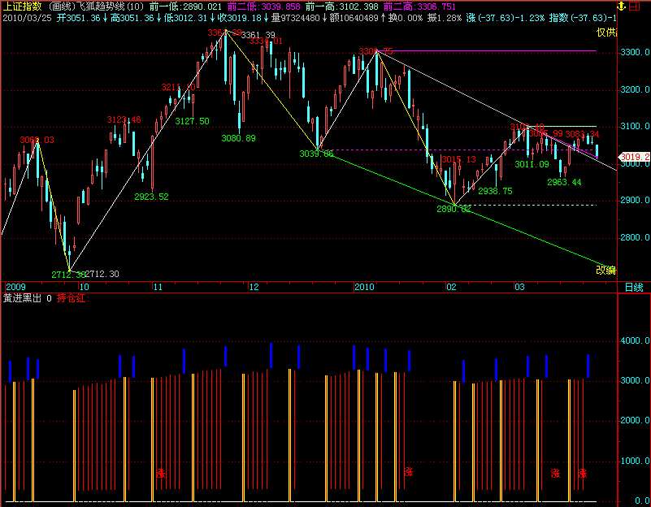This screenshot has width=651, height=507.
Task: Select the 2890.02 trough price label
Action: point(454,209)
